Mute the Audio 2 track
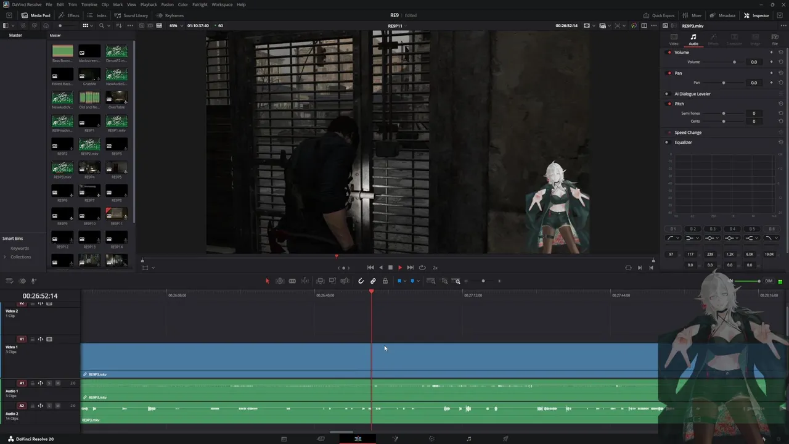789x444 pixels. tap(58, 406)
